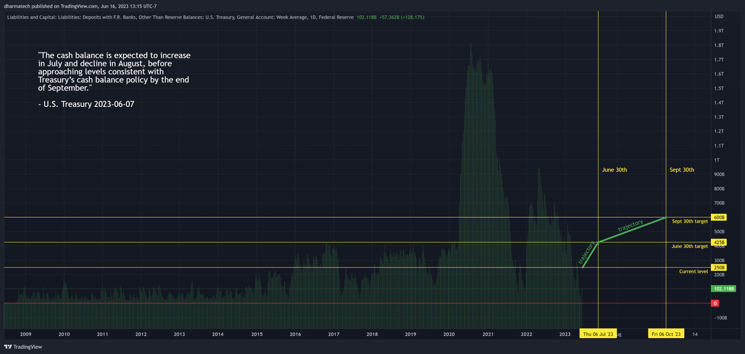Click the green 102.118B current price tag
Image resolution: width=745 pixels, height=354 pixels.
coord(724,289)
